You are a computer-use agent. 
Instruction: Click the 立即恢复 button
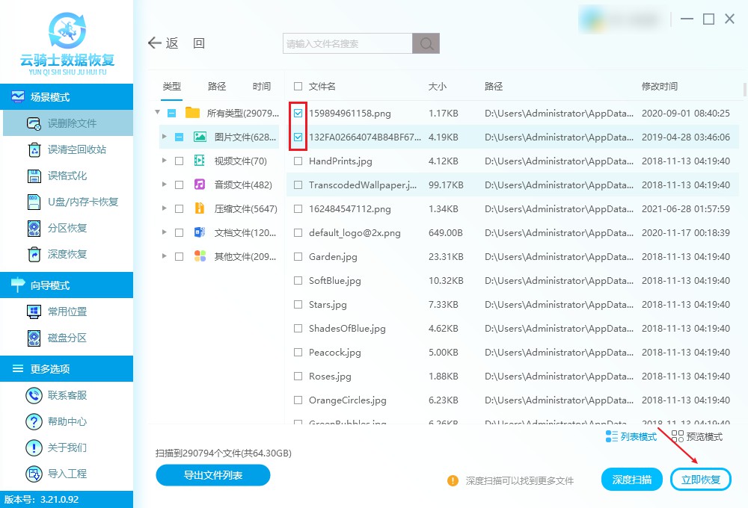[700, 480]
